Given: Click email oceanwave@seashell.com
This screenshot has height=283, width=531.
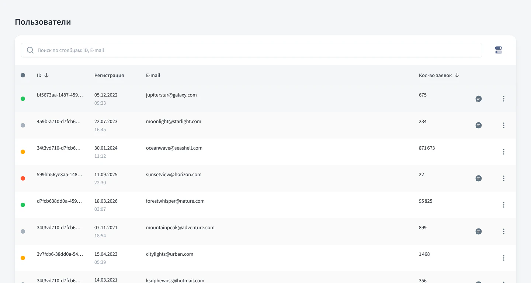Looking at the screenshot, I should pos(174,148).
